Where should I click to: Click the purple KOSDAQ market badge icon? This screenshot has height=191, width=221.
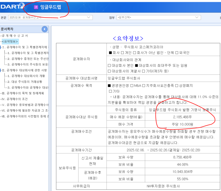click(36, 7)
